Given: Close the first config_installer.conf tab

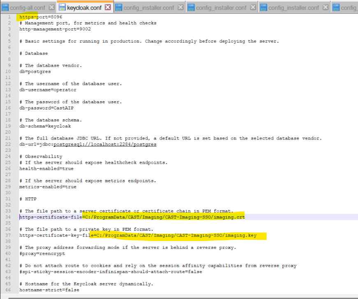Looking at the screenshot, I should point(180,7).
